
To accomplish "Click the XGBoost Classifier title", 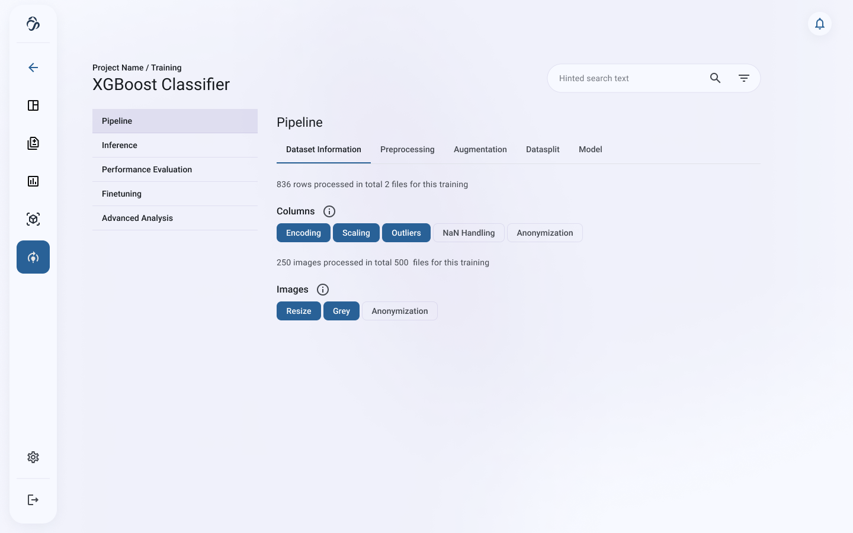I will [161, 84].
